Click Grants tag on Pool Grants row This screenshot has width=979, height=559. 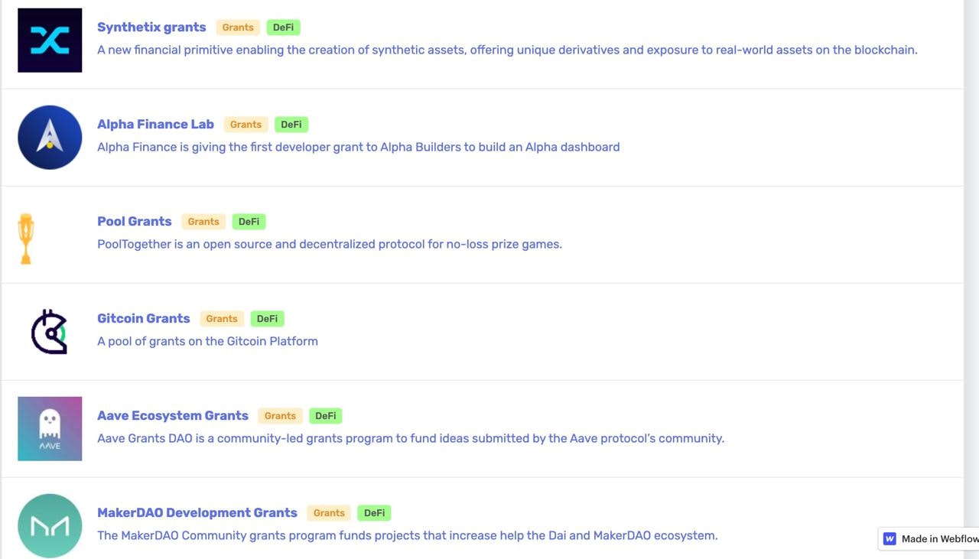(203, 222)
